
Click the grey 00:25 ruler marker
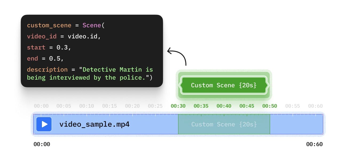point(155,106)
